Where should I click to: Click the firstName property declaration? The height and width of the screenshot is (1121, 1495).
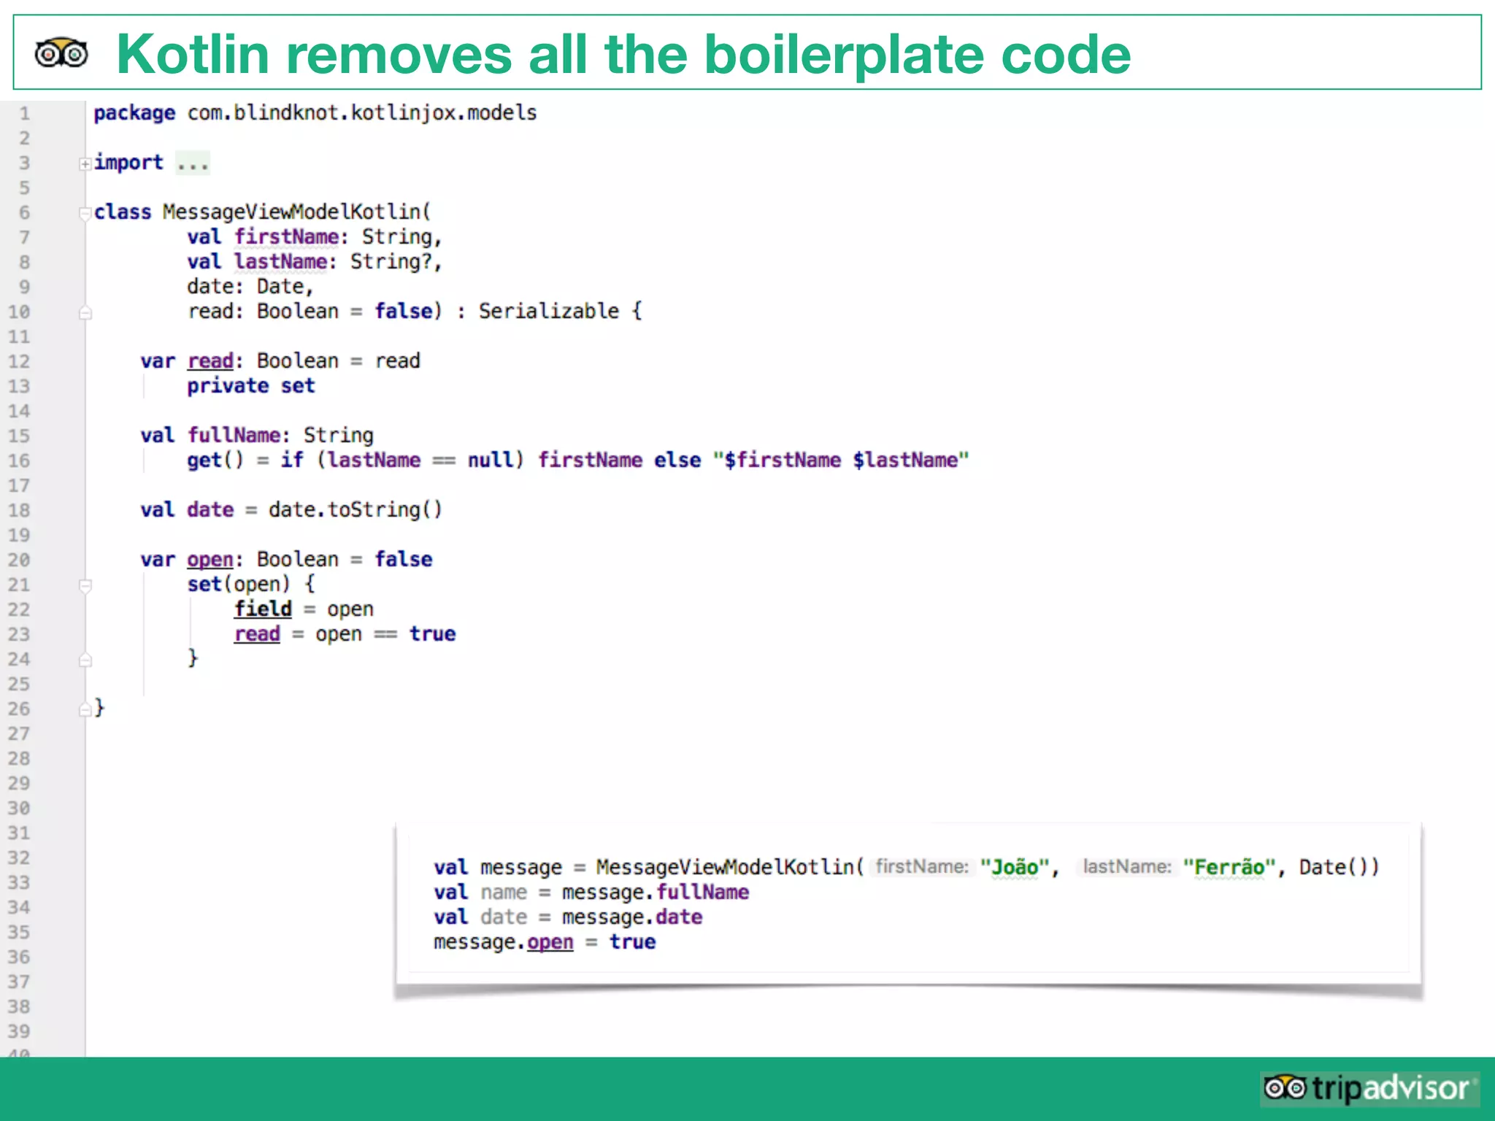click(x=286, y=237)
